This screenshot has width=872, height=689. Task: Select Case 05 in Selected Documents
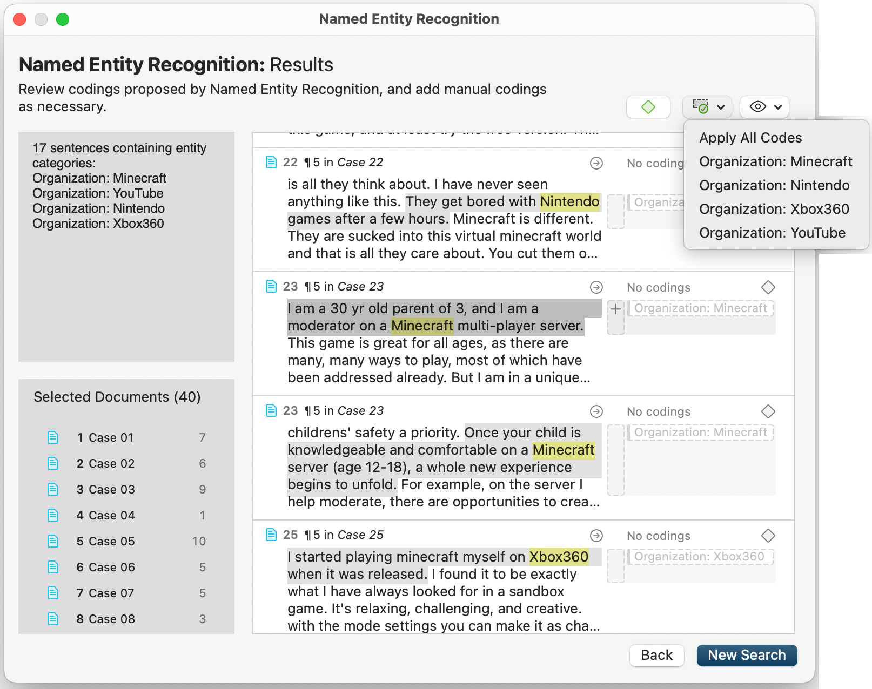point(112,541)
